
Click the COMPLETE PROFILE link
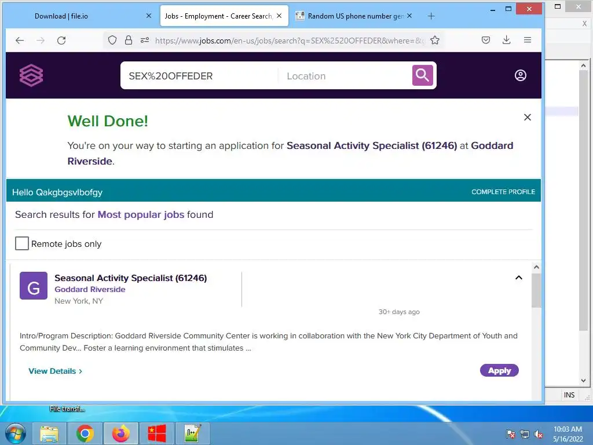[503, 192]
